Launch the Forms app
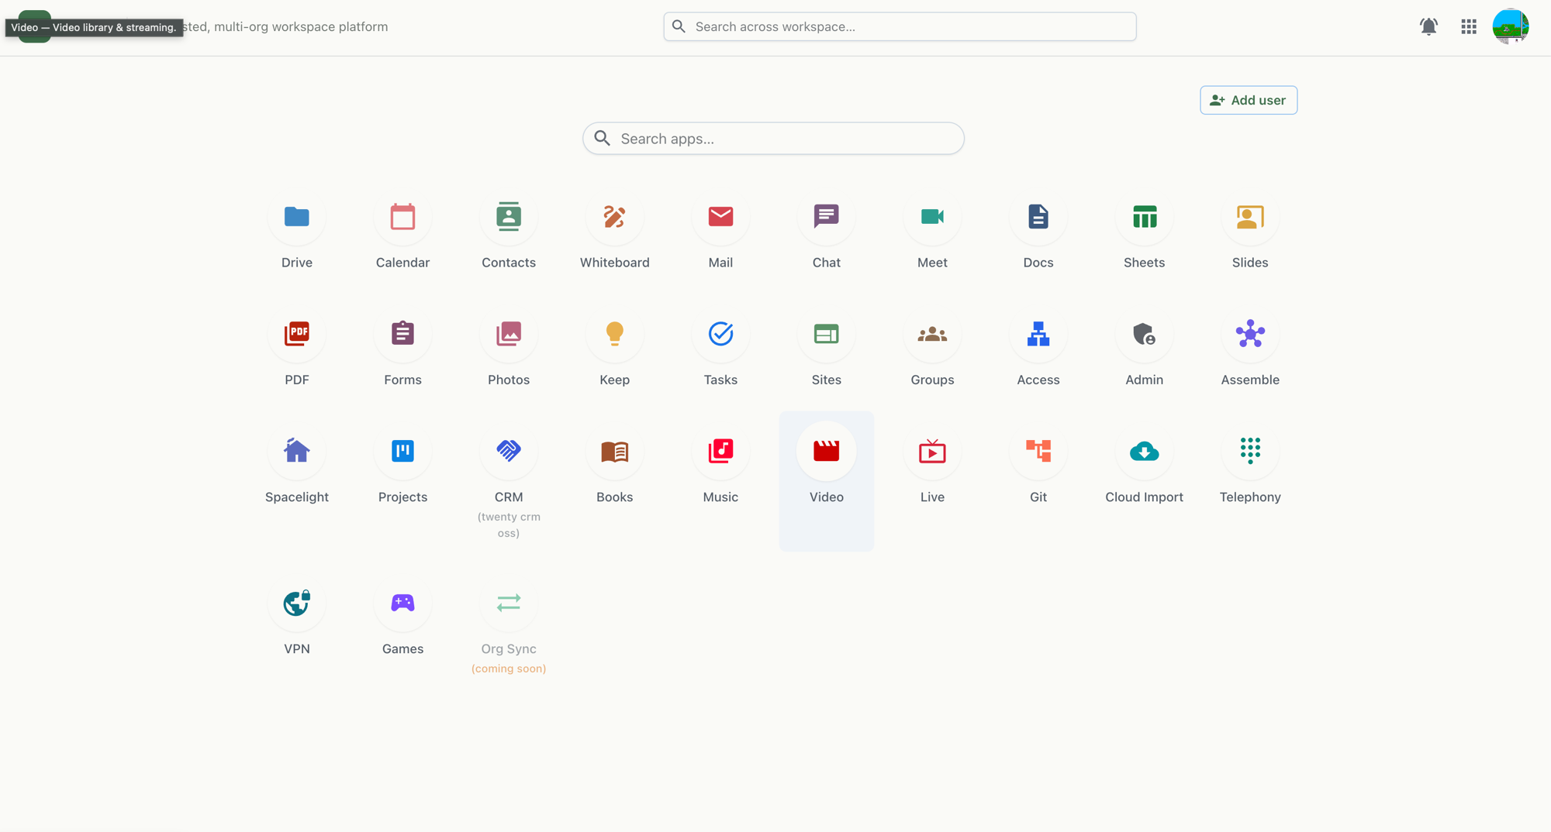Screen dimensions: 1551x832 (x=402, y=351)
